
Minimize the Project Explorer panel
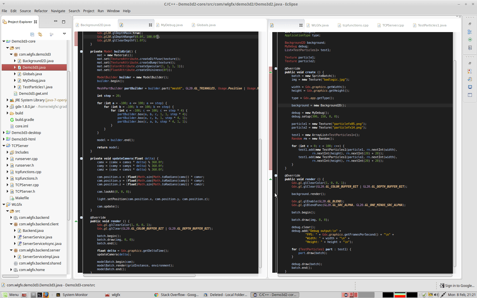56,21
